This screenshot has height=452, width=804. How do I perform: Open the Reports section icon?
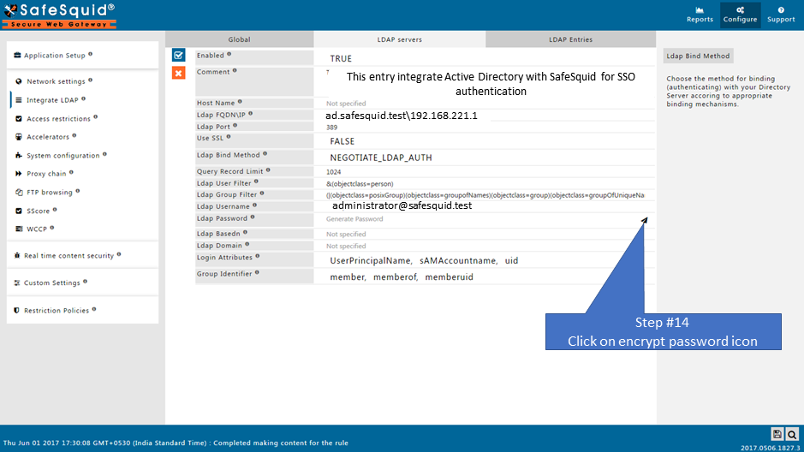coord(700,10)
